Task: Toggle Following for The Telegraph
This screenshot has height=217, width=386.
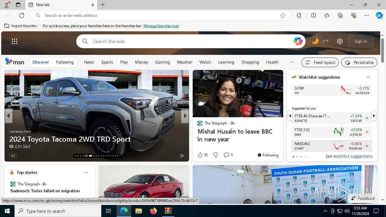Action: tap(268, 155)
